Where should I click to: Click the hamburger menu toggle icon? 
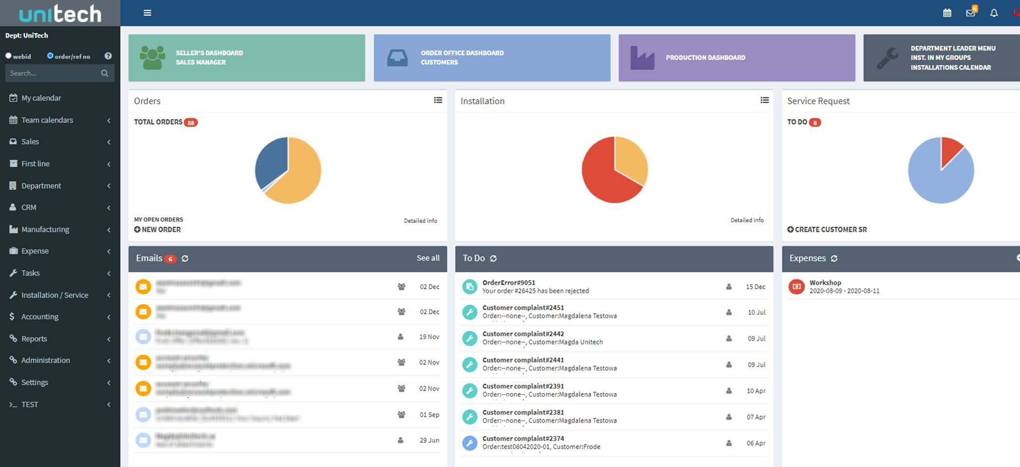pyautogui.click(x=147, y=13)
